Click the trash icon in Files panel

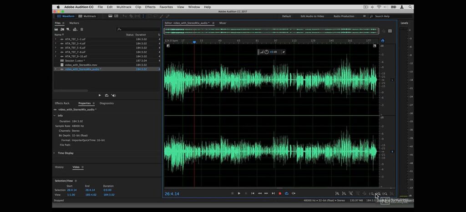click(82, 30)
